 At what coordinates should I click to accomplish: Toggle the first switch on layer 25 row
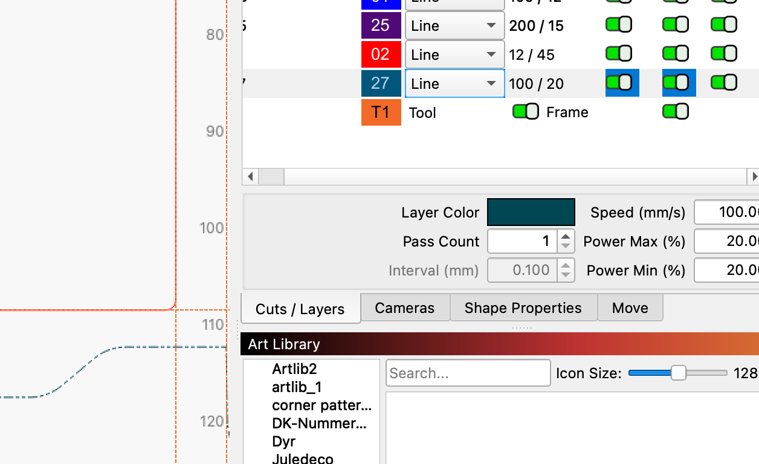619,25
